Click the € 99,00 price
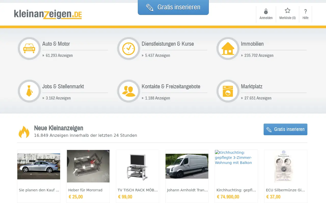This screenshot has height=203, width=326. 125,197
